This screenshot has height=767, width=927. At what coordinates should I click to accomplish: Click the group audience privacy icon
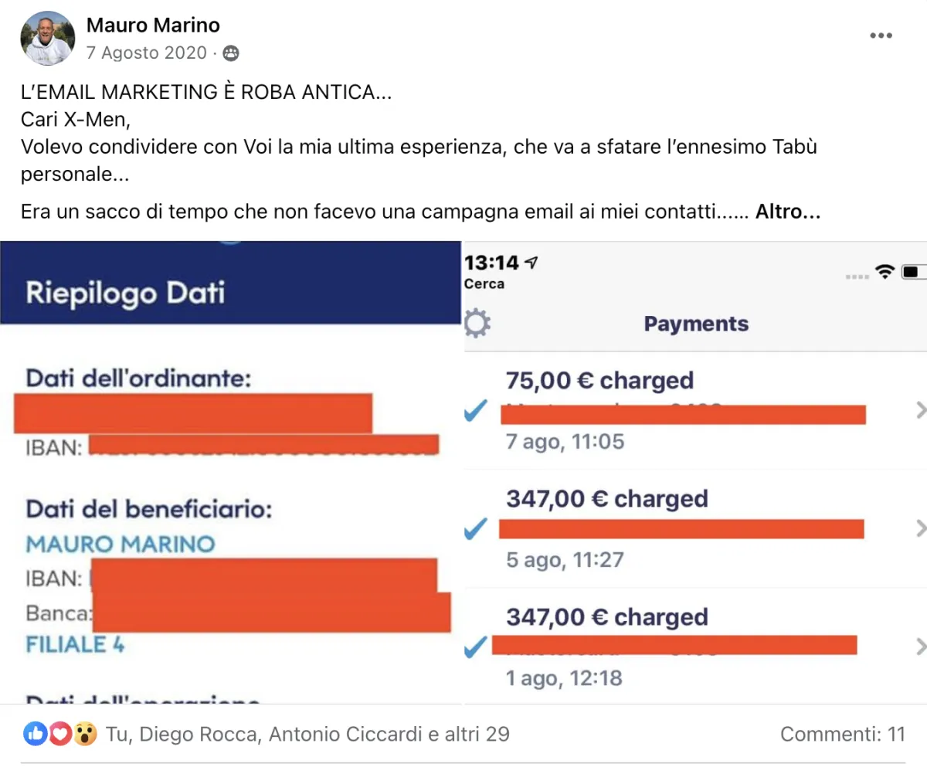click(x=230, y=53)
